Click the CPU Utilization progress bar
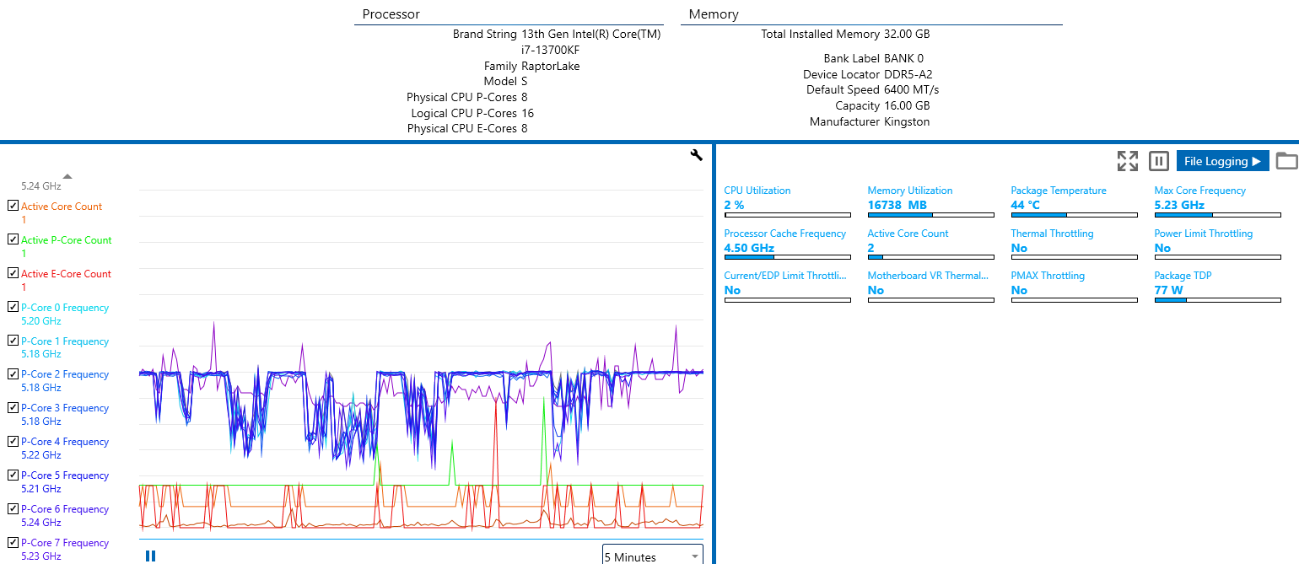 [787, 215]
